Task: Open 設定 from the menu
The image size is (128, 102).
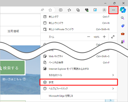Action: (79, 82)
